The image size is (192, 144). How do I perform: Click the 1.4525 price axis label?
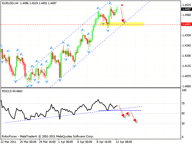coord(187,5)
